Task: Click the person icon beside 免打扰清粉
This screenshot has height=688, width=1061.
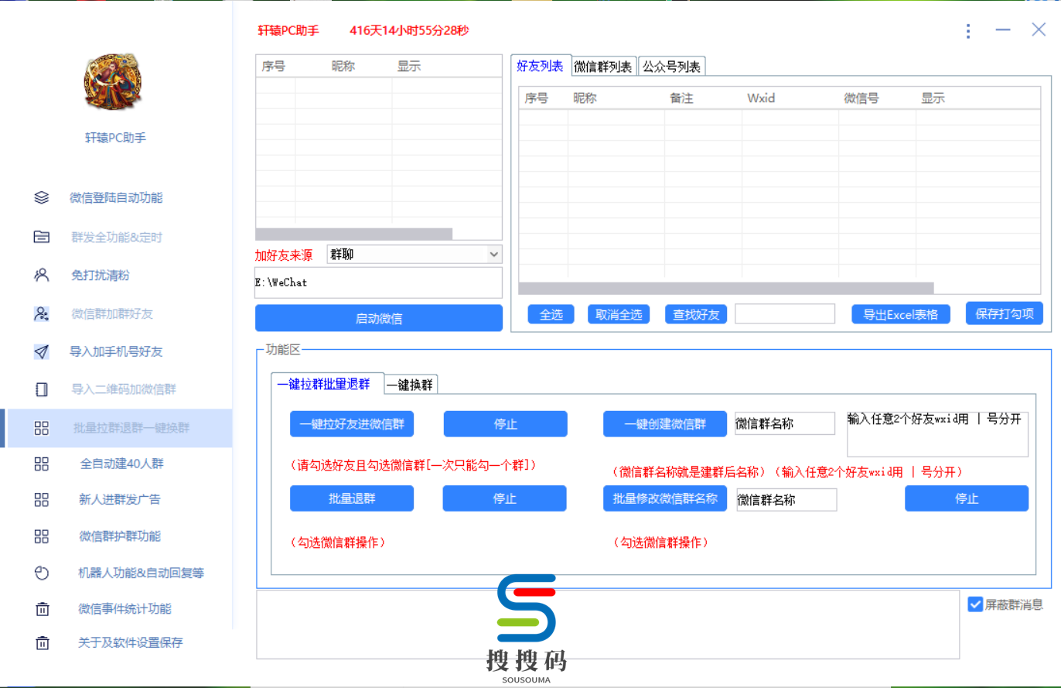Action: [42, 275]
